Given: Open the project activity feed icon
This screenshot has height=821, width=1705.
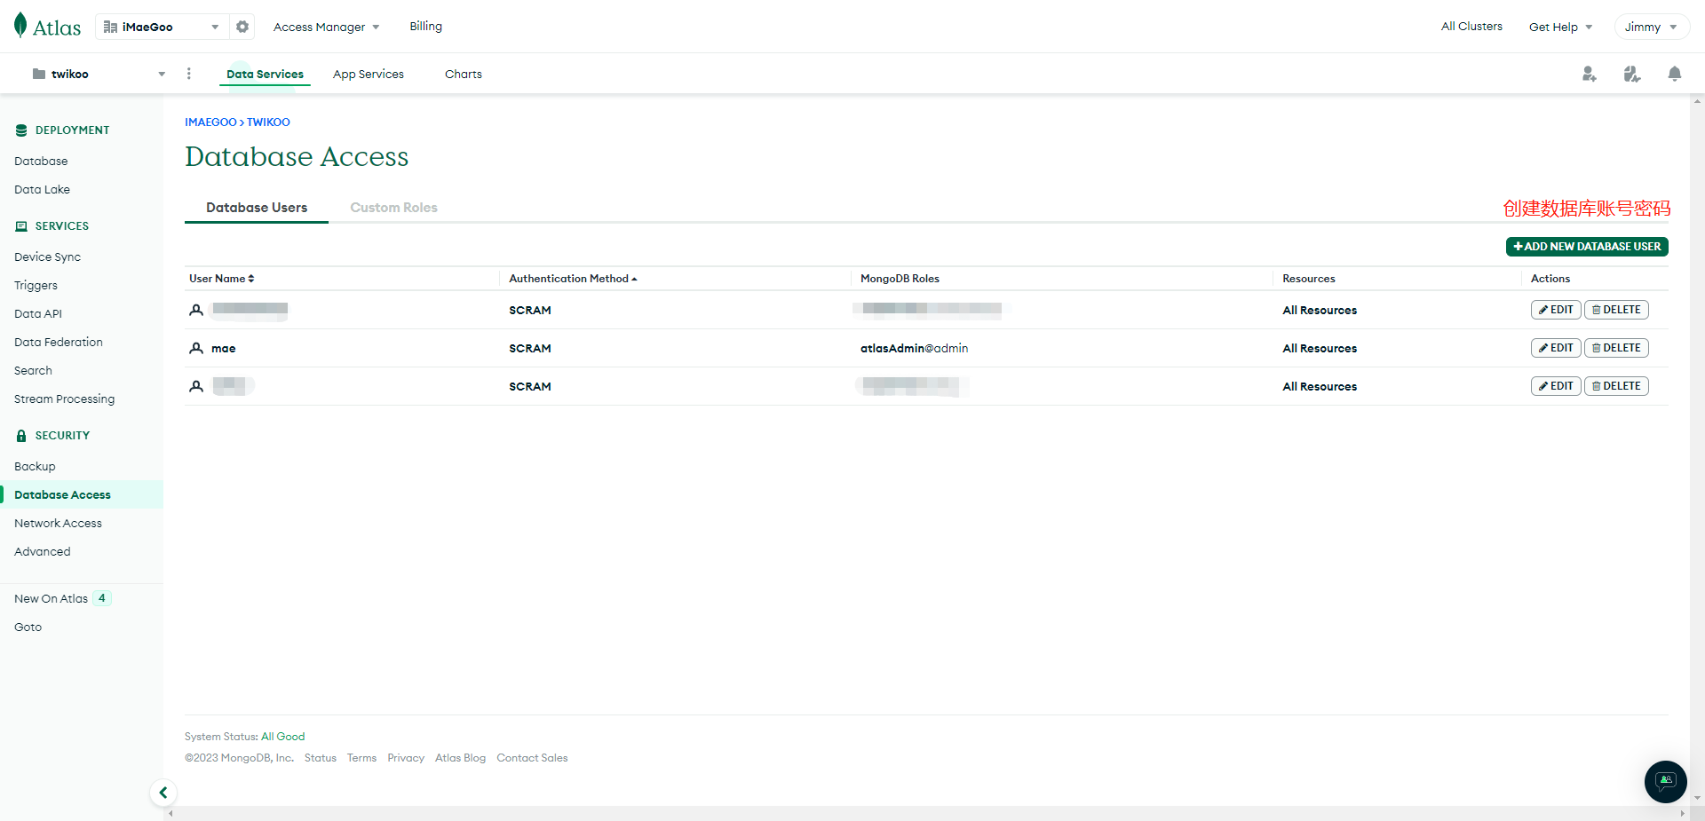Looking at the screenshot, I should [x=1631, y=74].
